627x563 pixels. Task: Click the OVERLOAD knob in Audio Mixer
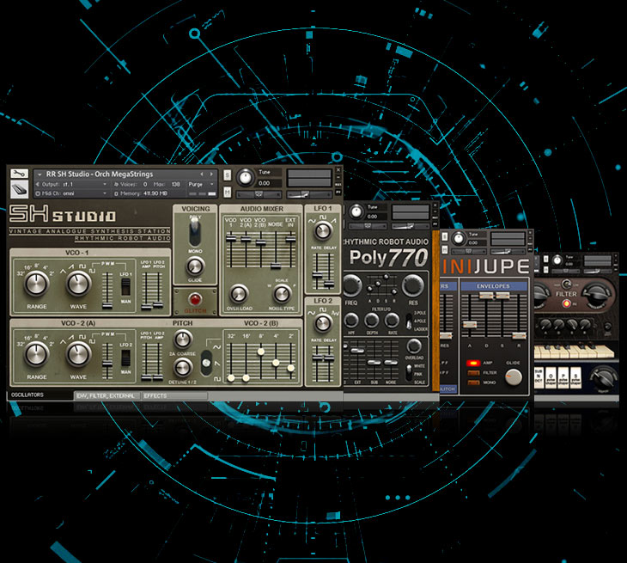pos(239,294)
